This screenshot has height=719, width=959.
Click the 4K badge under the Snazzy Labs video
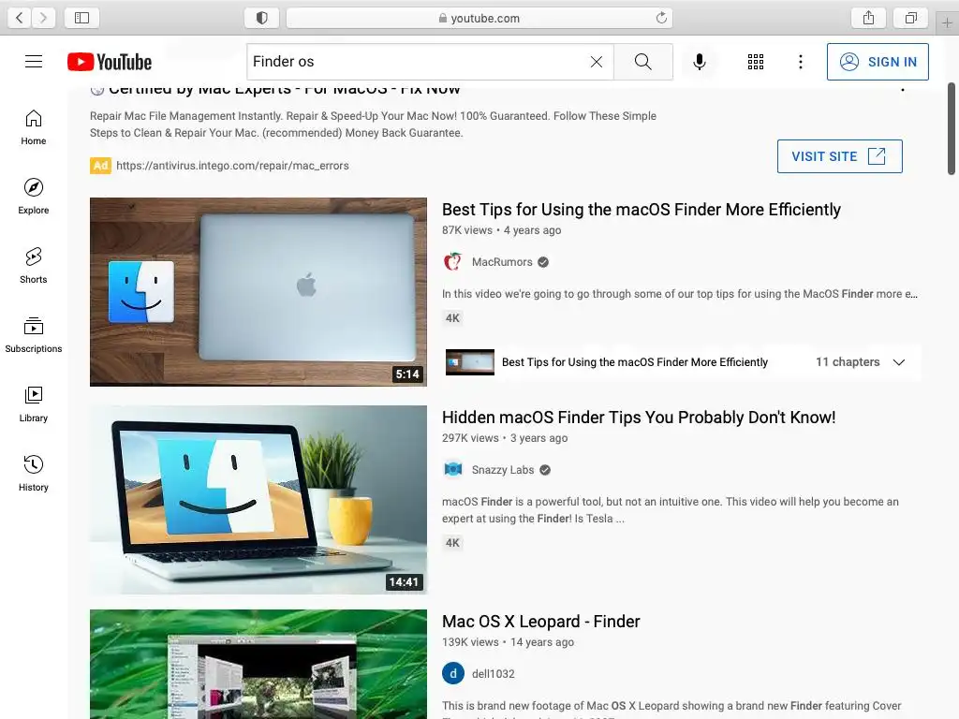pyautogui.click(x=452, y=543)
